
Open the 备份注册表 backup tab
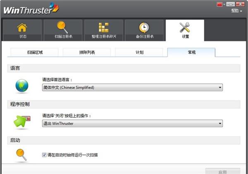point(144,30)
